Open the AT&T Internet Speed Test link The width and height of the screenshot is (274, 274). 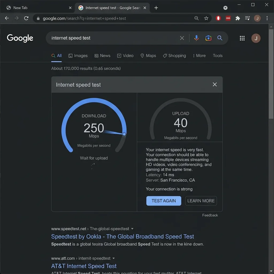click(x=84, y=266)
